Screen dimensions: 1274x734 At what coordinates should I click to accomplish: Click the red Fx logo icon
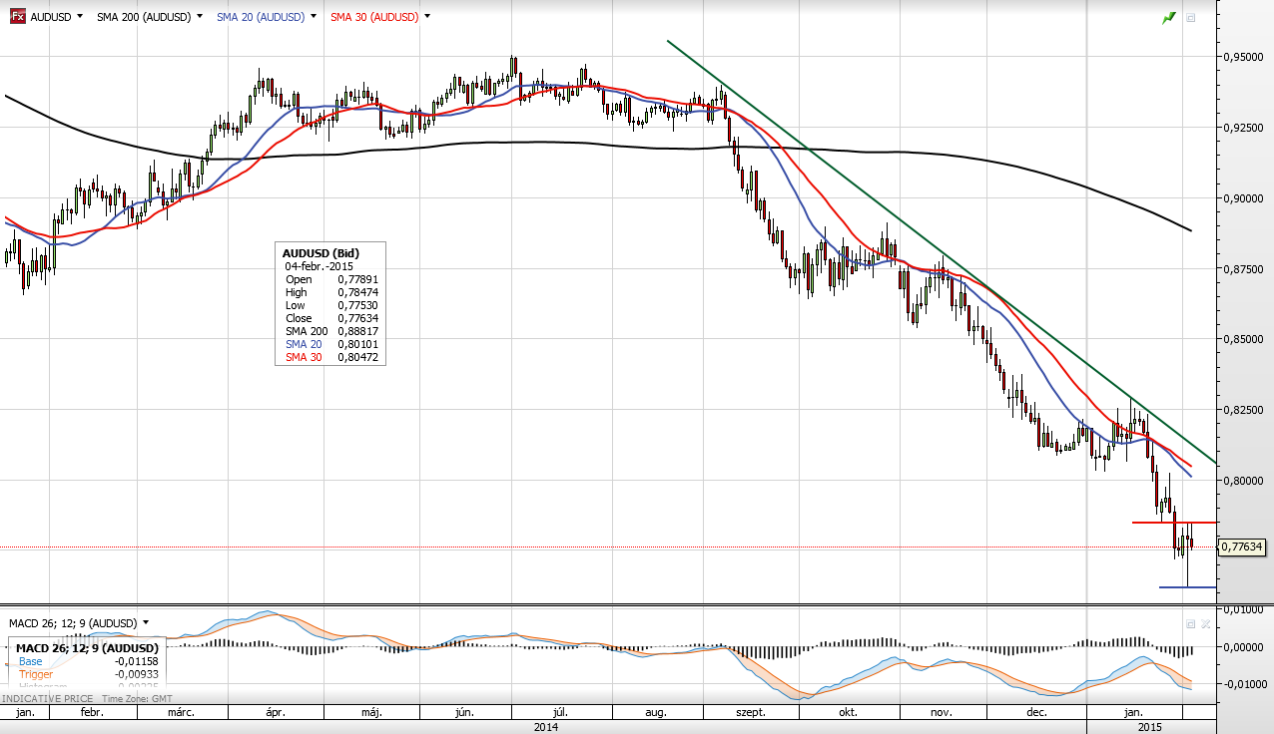pos(17,17)
